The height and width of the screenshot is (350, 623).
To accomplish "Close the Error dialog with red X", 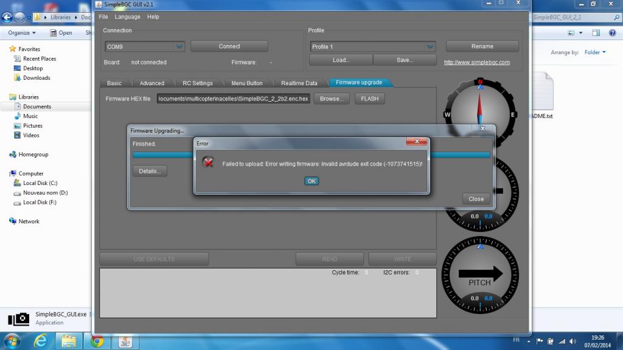I will coord(416,141).
